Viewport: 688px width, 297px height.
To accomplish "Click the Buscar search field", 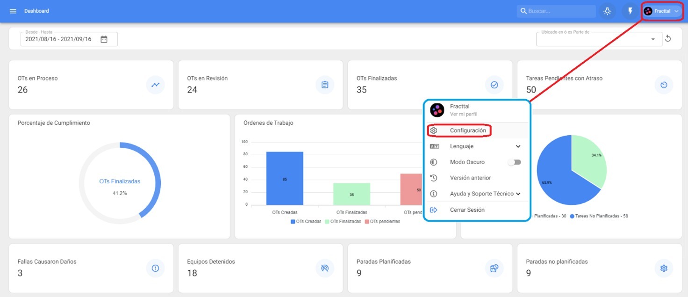I will (x=559, y=11).
